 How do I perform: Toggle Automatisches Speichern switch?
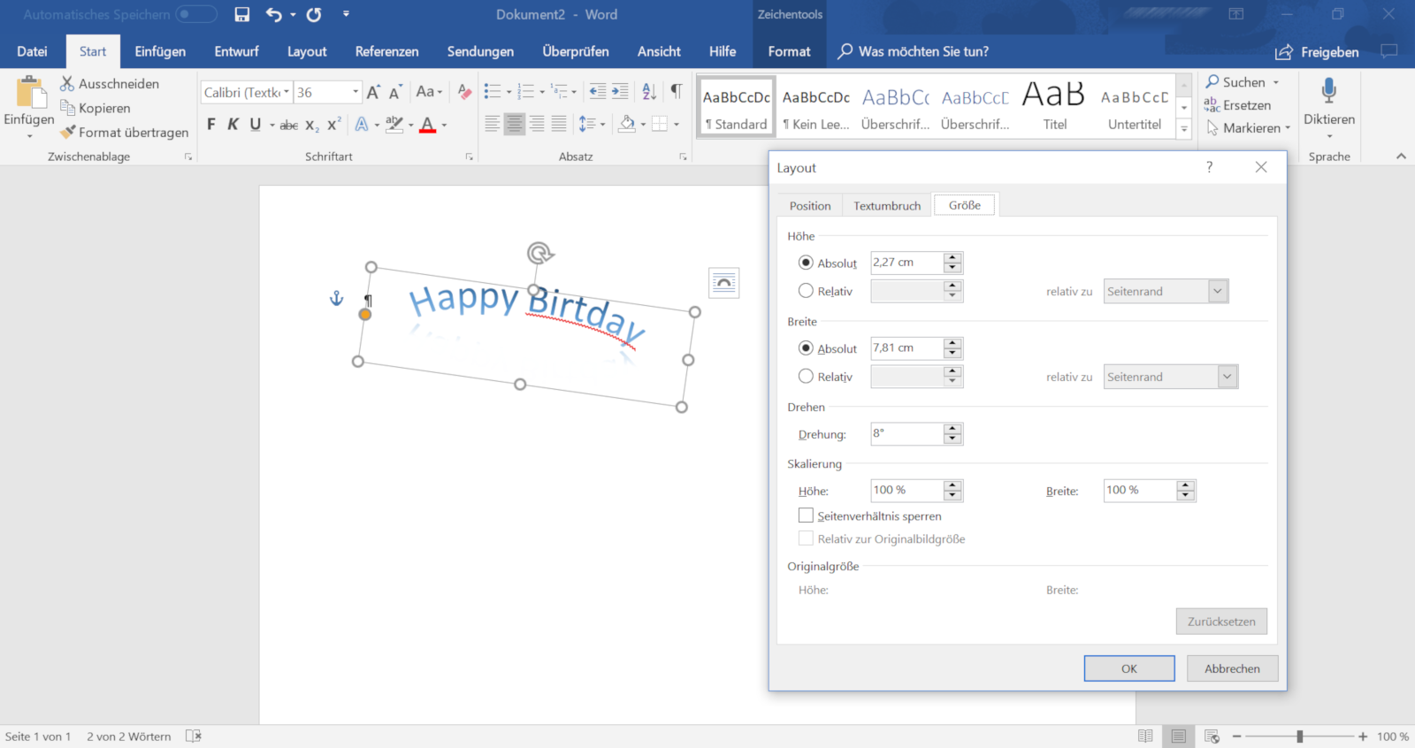pyautogui.click(x=195, y=14)
